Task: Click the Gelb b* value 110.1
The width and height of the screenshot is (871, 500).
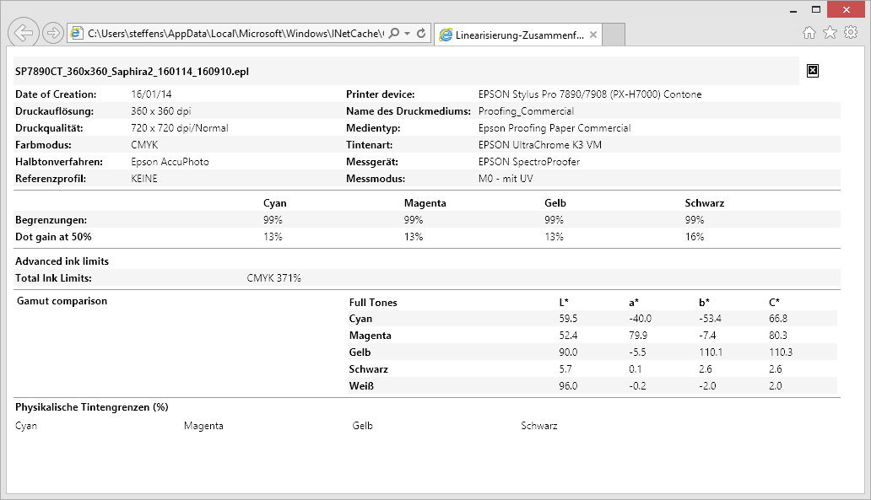Action: pos(711,352)
